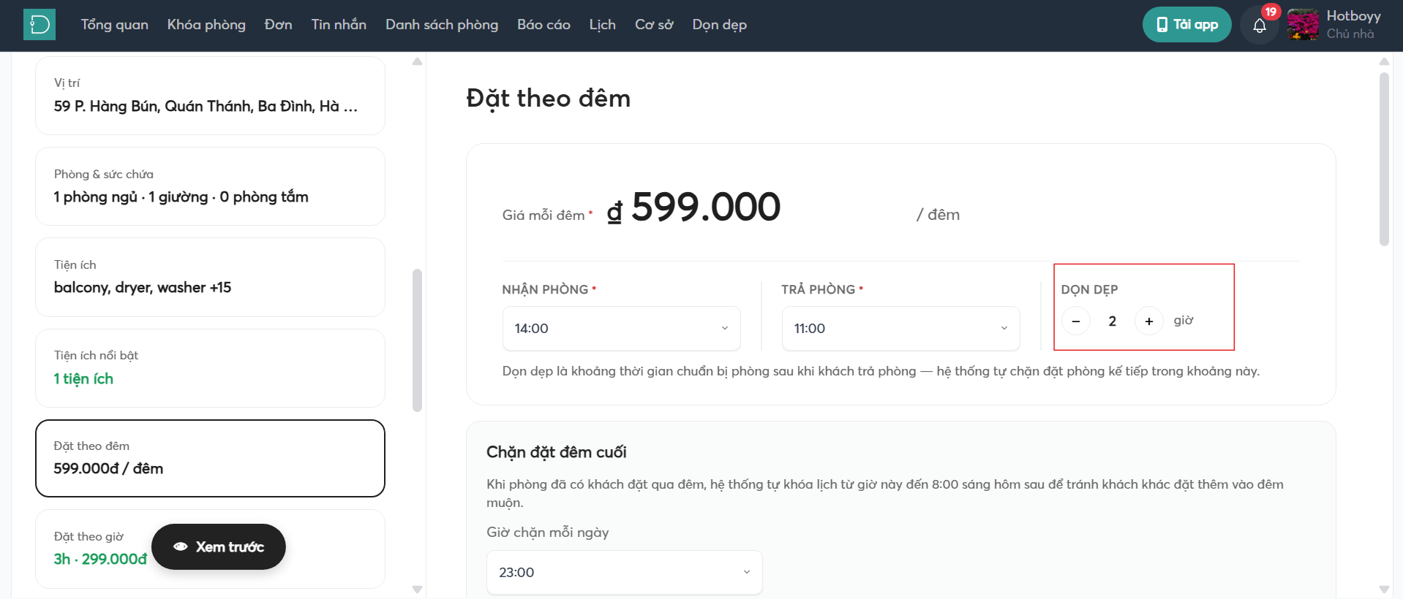Open Khóa phòng menu item
1403x599 pixels.
click(206, 25)
